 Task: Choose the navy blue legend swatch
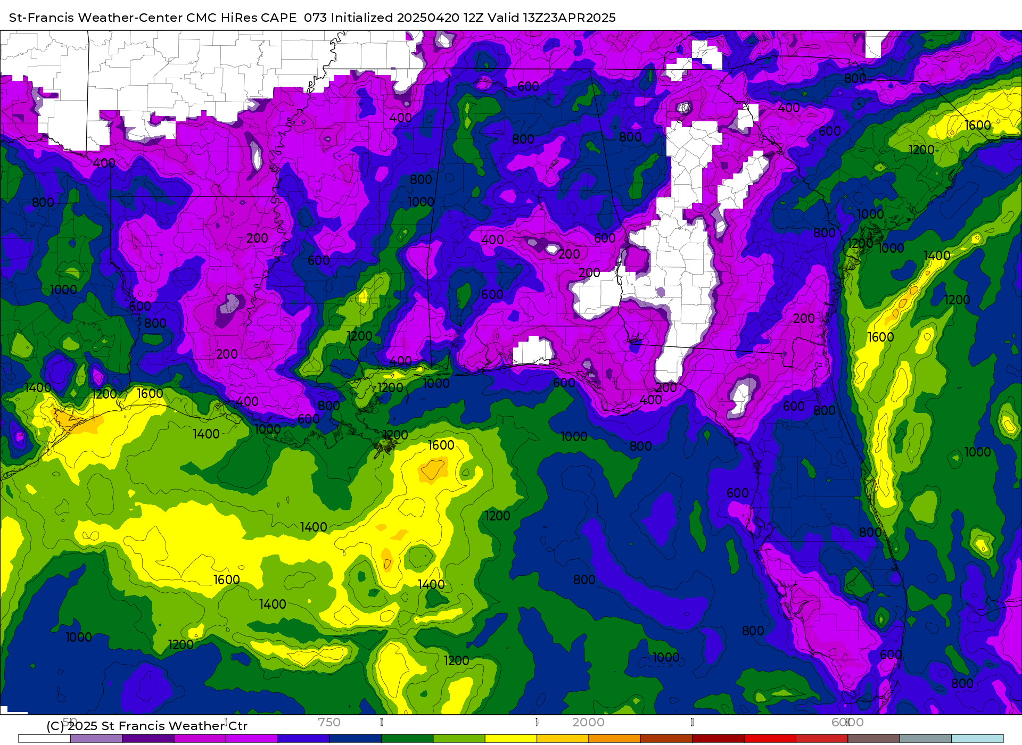point(356,739)
